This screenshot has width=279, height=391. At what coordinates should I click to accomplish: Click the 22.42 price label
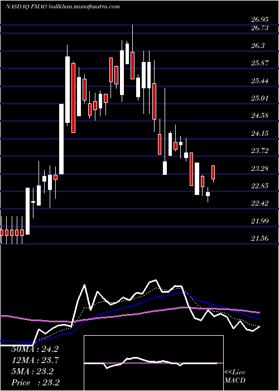click(260, 203)
